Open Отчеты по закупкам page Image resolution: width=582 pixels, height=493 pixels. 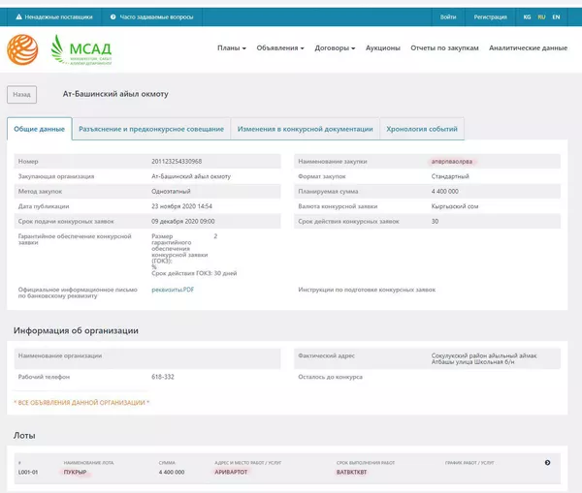(444, 47)
